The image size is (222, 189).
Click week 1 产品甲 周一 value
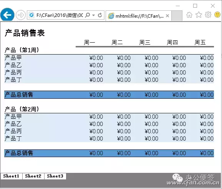[x=96, y=58]
